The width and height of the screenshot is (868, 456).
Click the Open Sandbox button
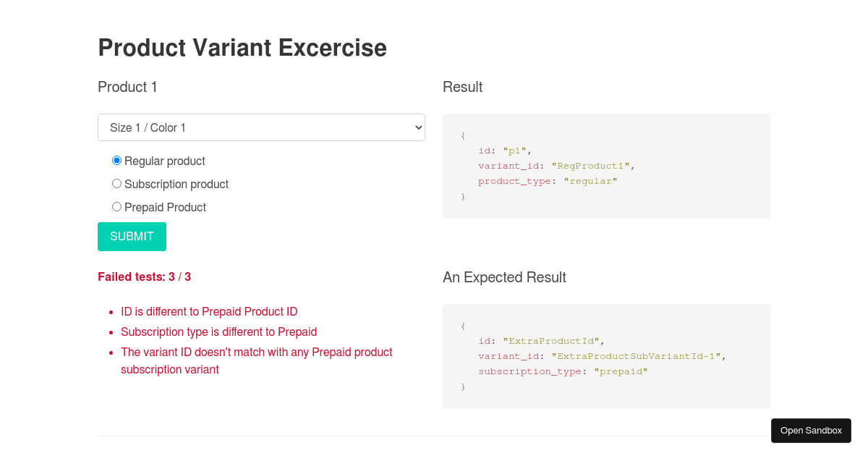811,431
